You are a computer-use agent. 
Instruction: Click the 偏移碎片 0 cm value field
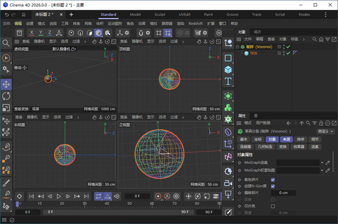tap(283, 193)
